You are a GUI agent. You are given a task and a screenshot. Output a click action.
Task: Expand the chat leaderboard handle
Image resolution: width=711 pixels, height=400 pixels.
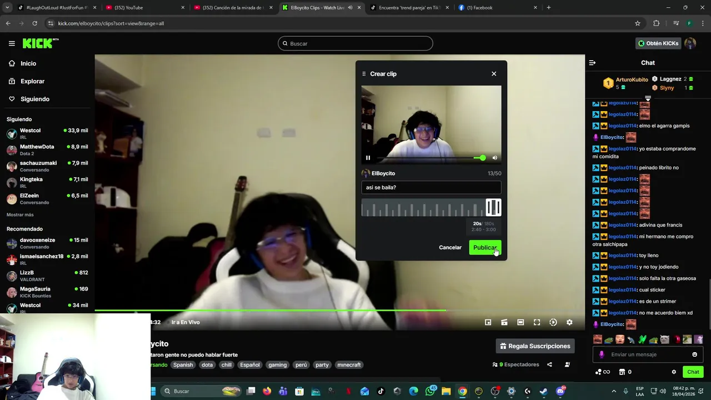coord(648,98)
